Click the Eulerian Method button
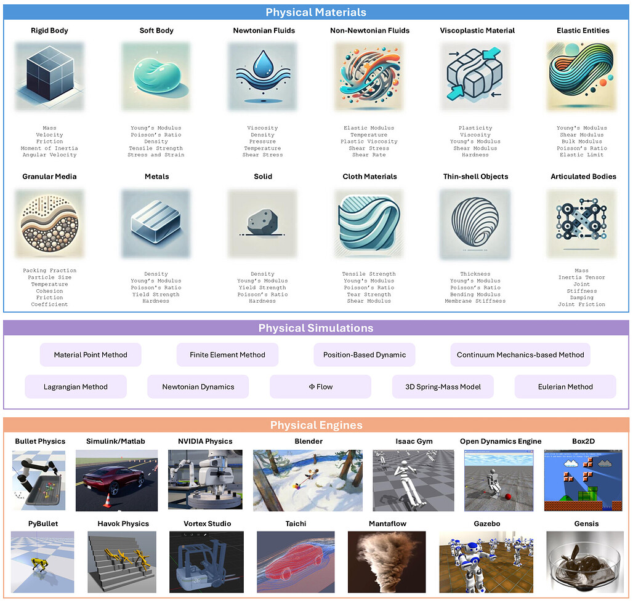 (565, 387)
